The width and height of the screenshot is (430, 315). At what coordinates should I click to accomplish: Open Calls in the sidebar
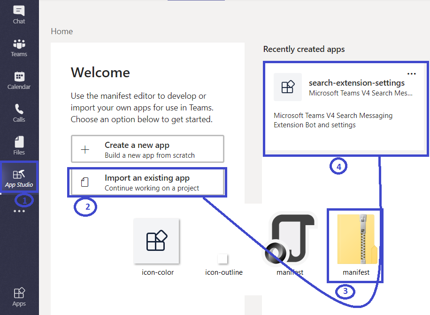click(x=19, y=112)
